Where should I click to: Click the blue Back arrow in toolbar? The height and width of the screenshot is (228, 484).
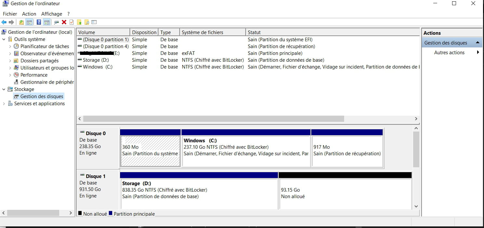tap(4, 22)
